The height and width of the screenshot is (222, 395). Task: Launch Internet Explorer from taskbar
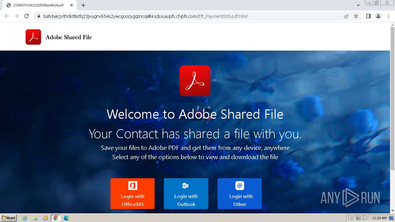[x=25, y=218]
